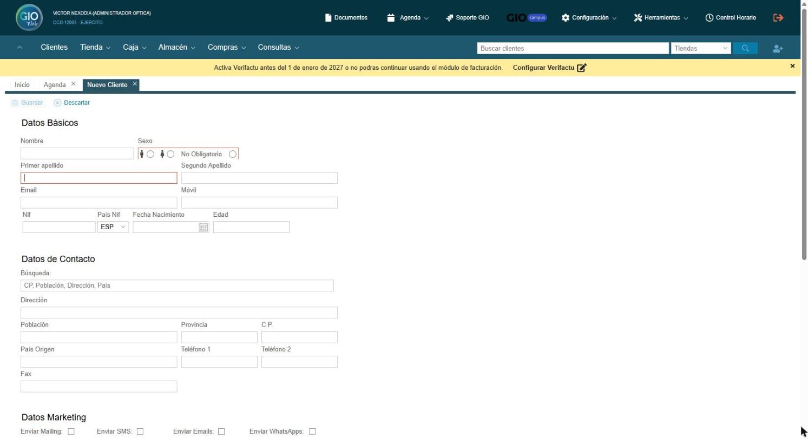Click the Dirección input field

point(179,312)
